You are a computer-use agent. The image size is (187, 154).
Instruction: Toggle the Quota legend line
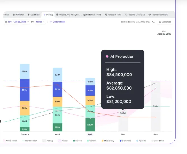click(x=63, y=141)
